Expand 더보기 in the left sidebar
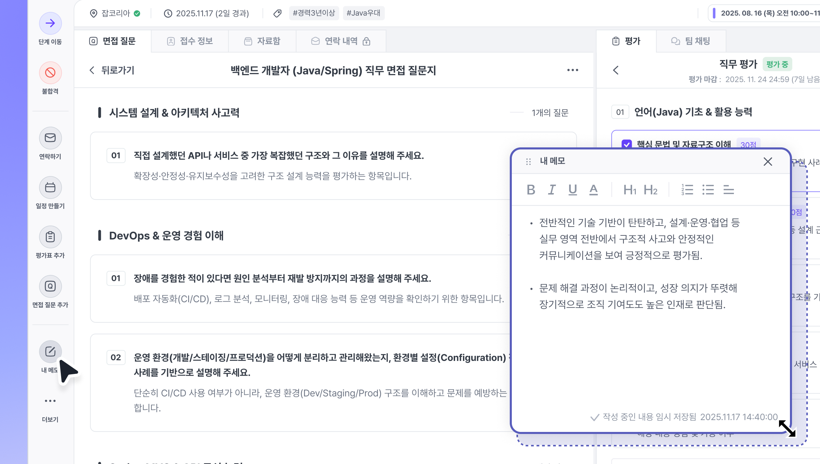The height and width of the screenshot is (464, 820). 50,401
